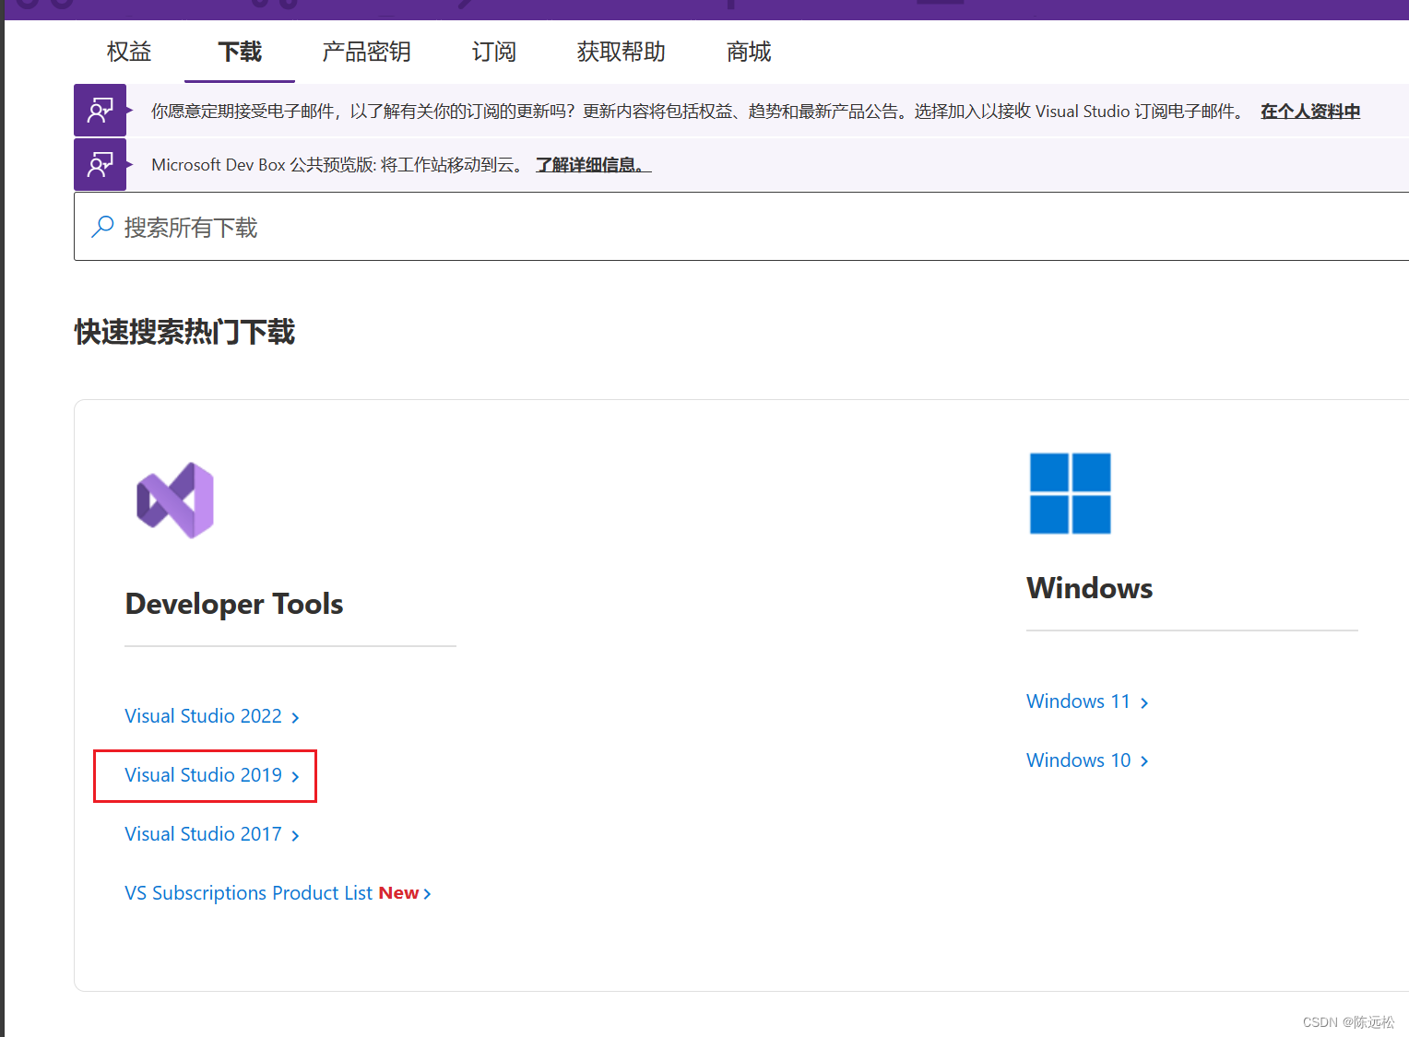Click the Dev Box announcement icon
The image size is (1409, 1037).
[x=100, y=165]
